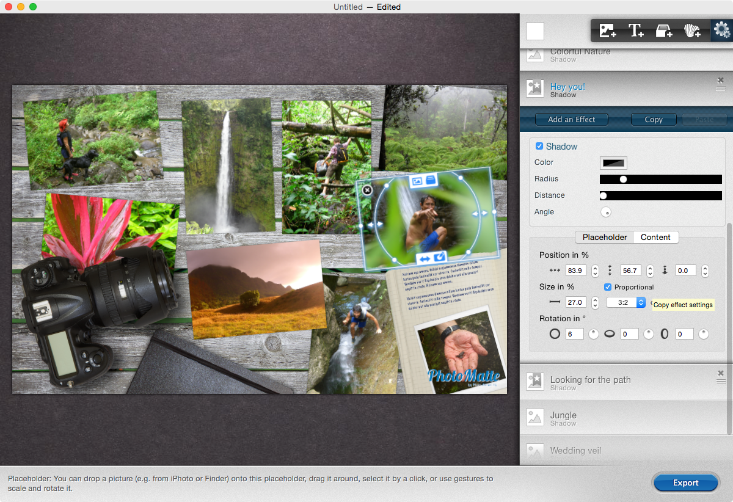733x502 pixels.
Task: Click the rotation dial beside the ellipse icon value 0
Action: point(648,334)
